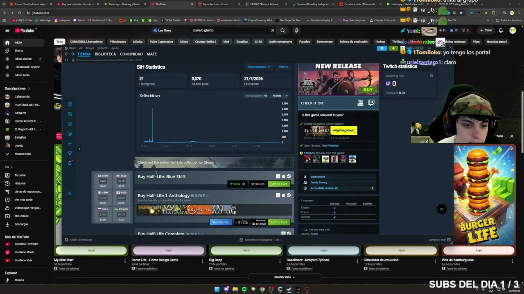The width and height of the screenshot is (524, 294).
Task: Clear the YouTube search box text
Action: 273,30
